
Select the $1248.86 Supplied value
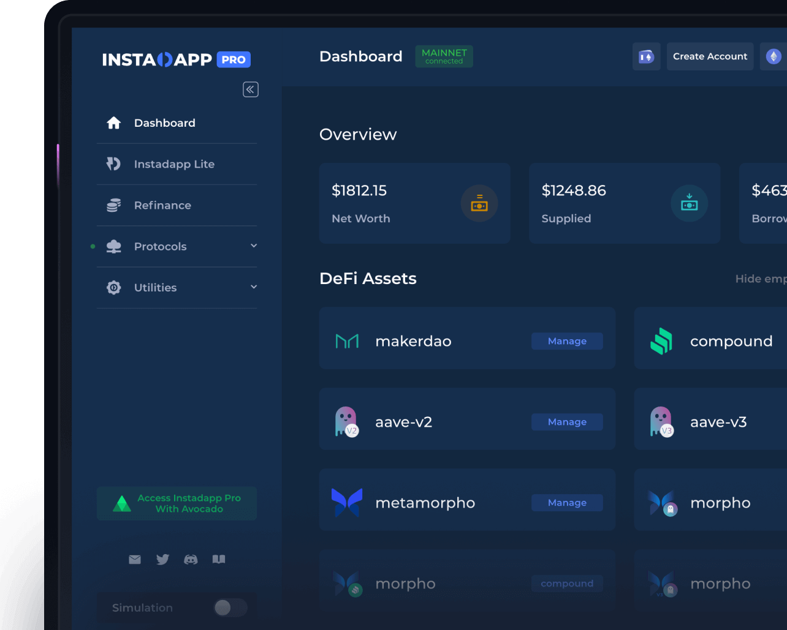tap(574, 190)
